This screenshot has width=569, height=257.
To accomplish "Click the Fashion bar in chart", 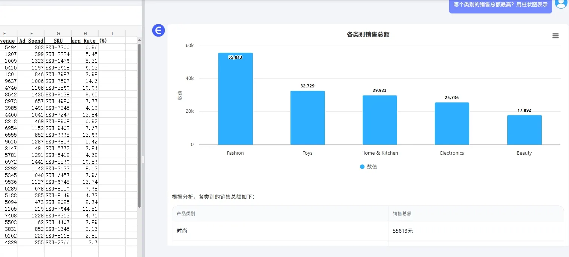I will (x=236, y=99).
